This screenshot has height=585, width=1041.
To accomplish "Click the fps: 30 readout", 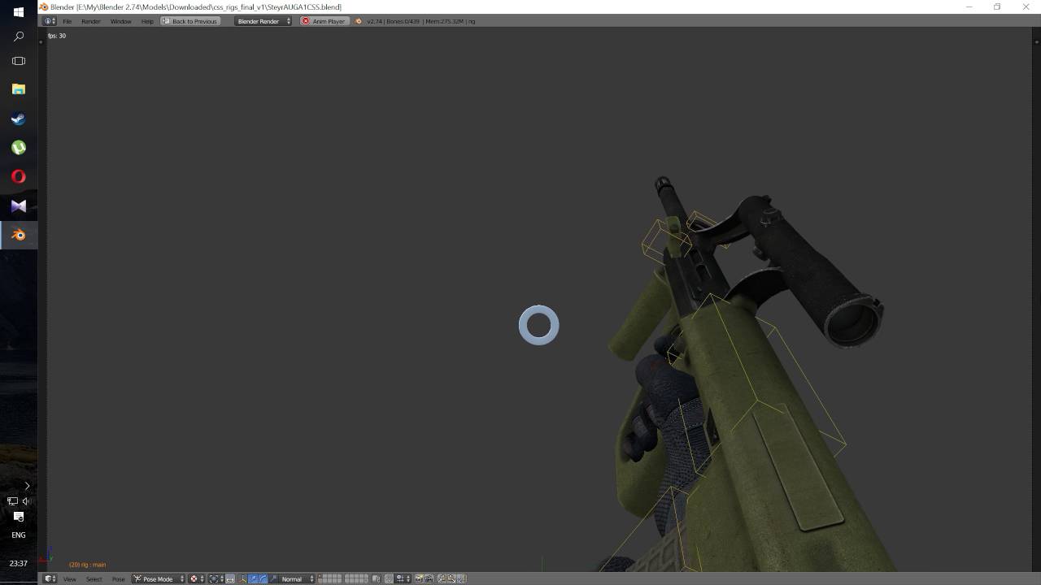I will pos(57,36).
